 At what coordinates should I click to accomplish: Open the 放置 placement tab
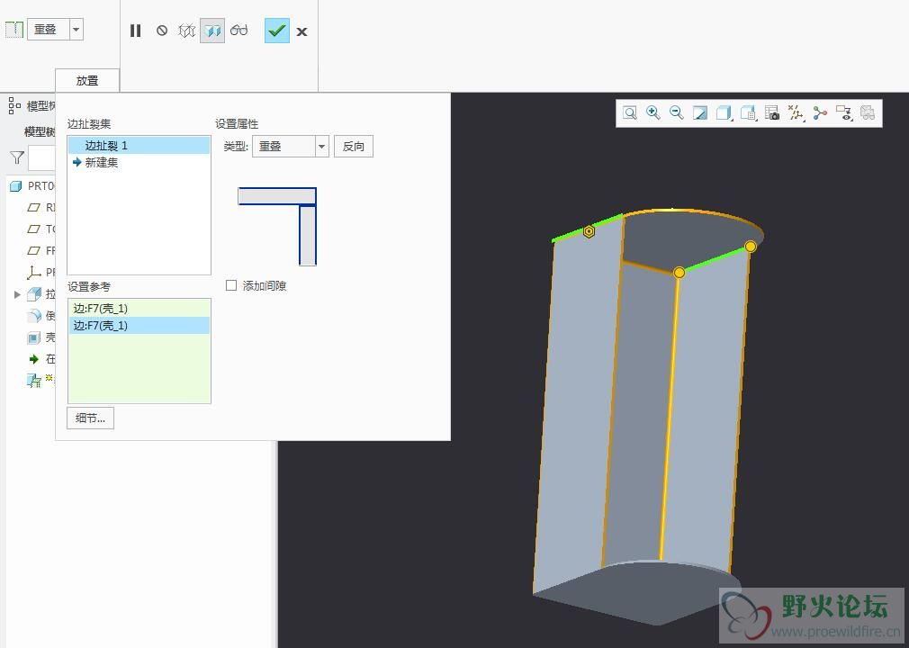pyautogui.click(x=87, y=81)
